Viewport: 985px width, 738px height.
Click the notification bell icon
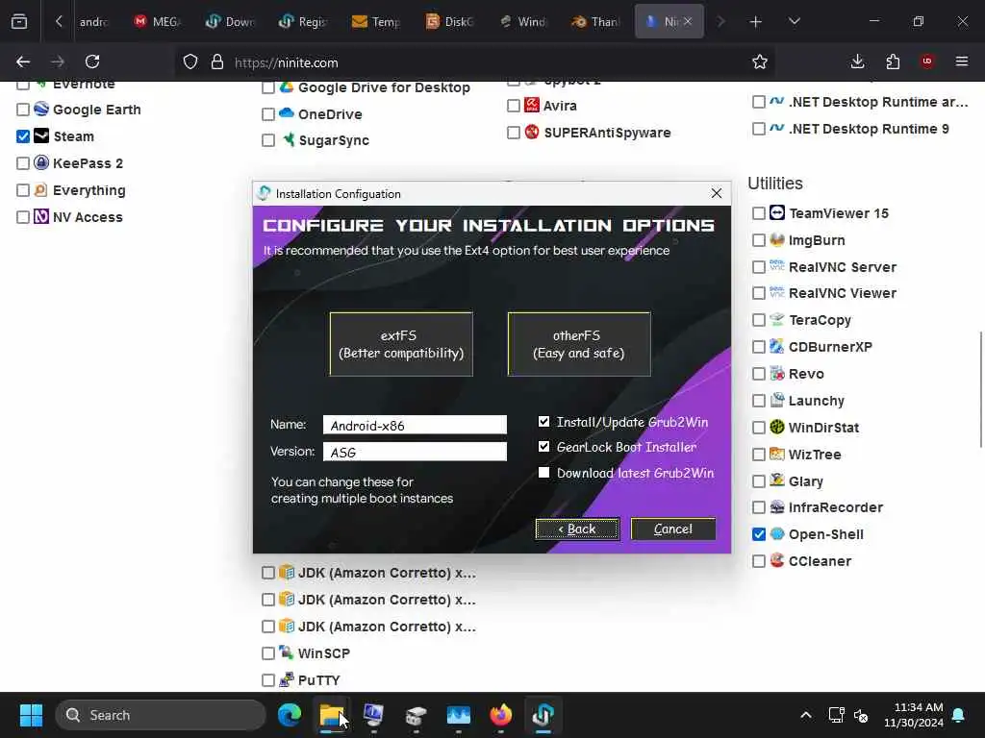point(959,715)
